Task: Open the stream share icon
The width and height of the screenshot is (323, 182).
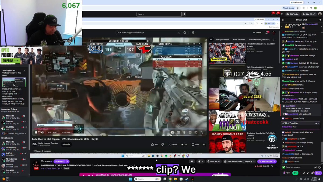Action: 272,166
